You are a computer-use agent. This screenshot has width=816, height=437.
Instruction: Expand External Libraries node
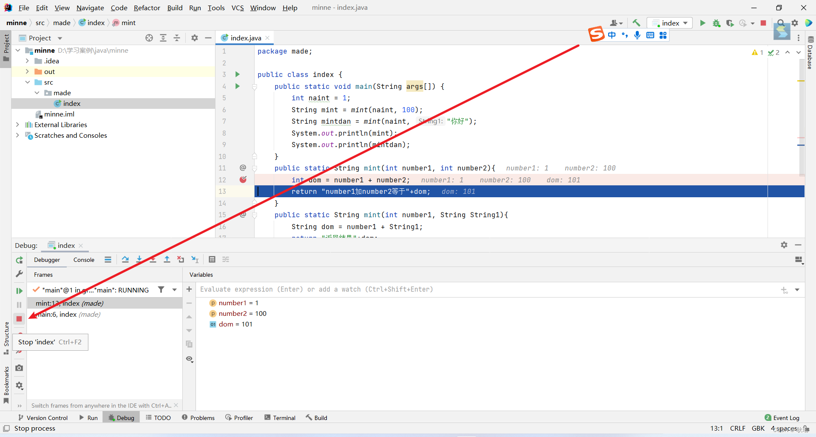17,125
